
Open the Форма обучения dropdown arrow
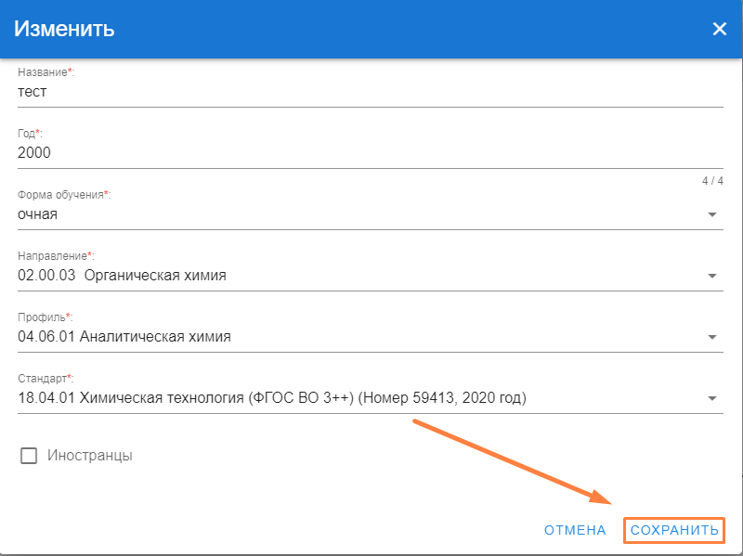(x=711, y=214)
